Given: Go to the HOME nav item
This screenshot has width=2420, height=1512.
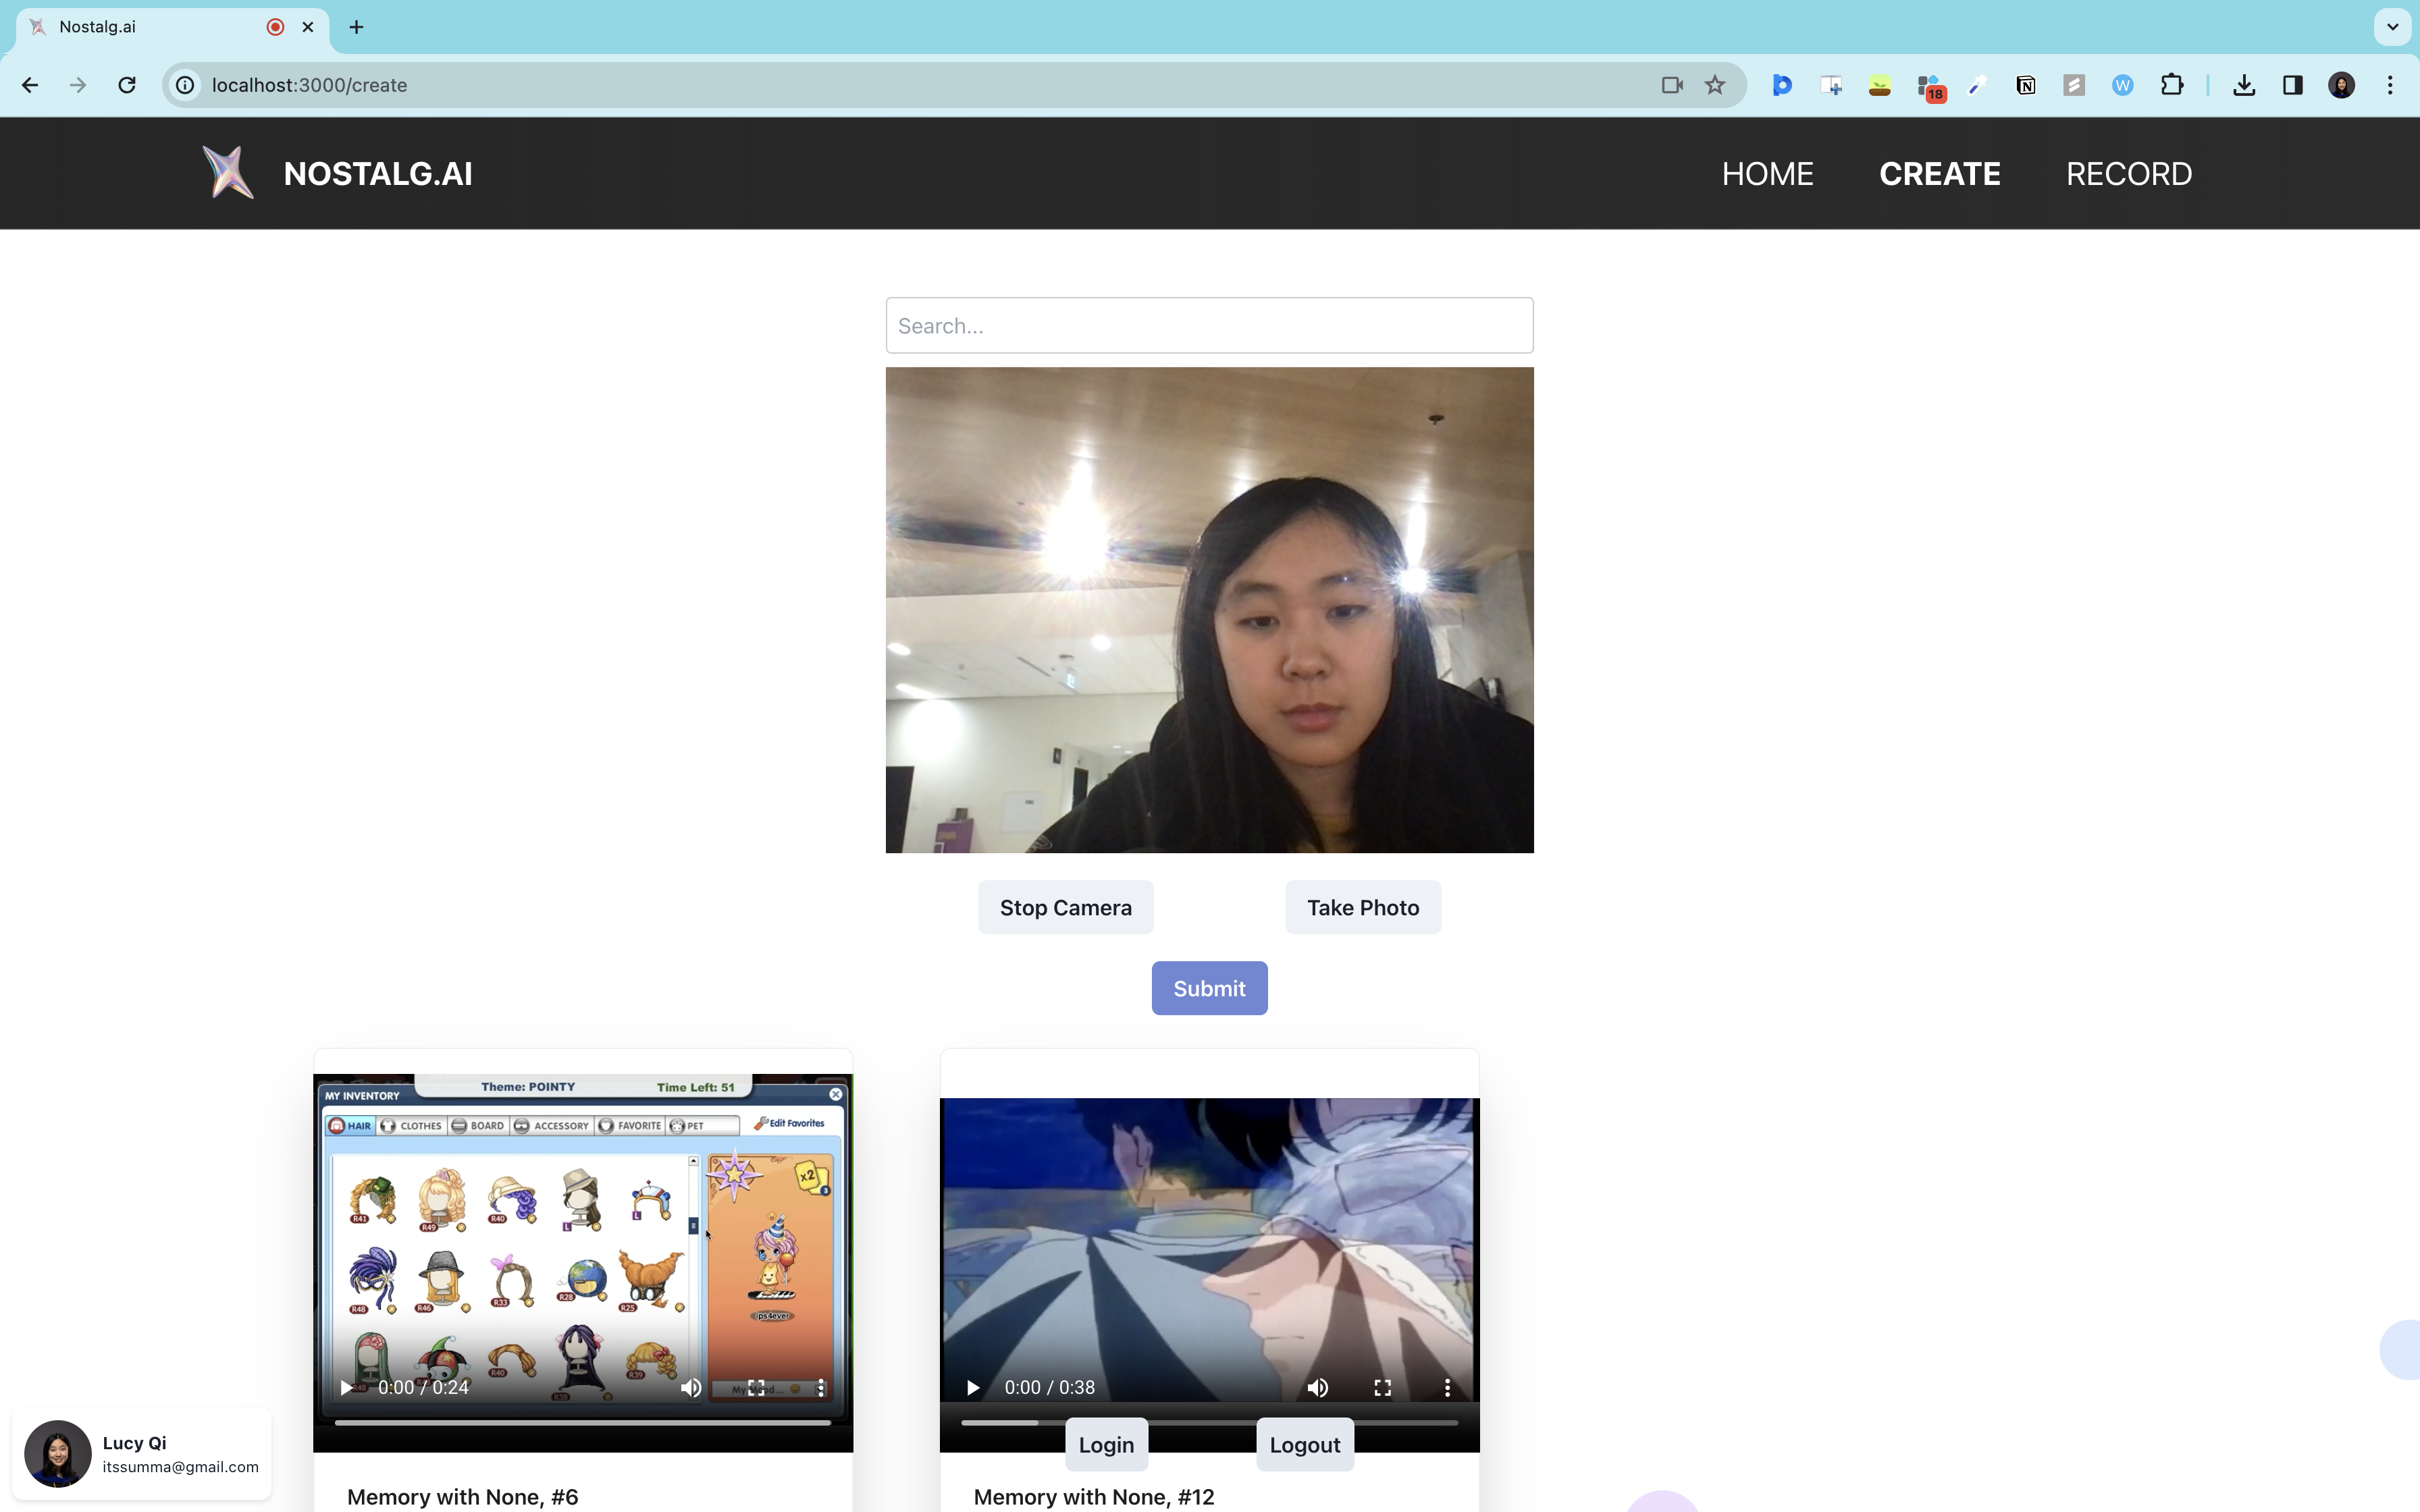Looking at the screenshot, I should 1767,174.
